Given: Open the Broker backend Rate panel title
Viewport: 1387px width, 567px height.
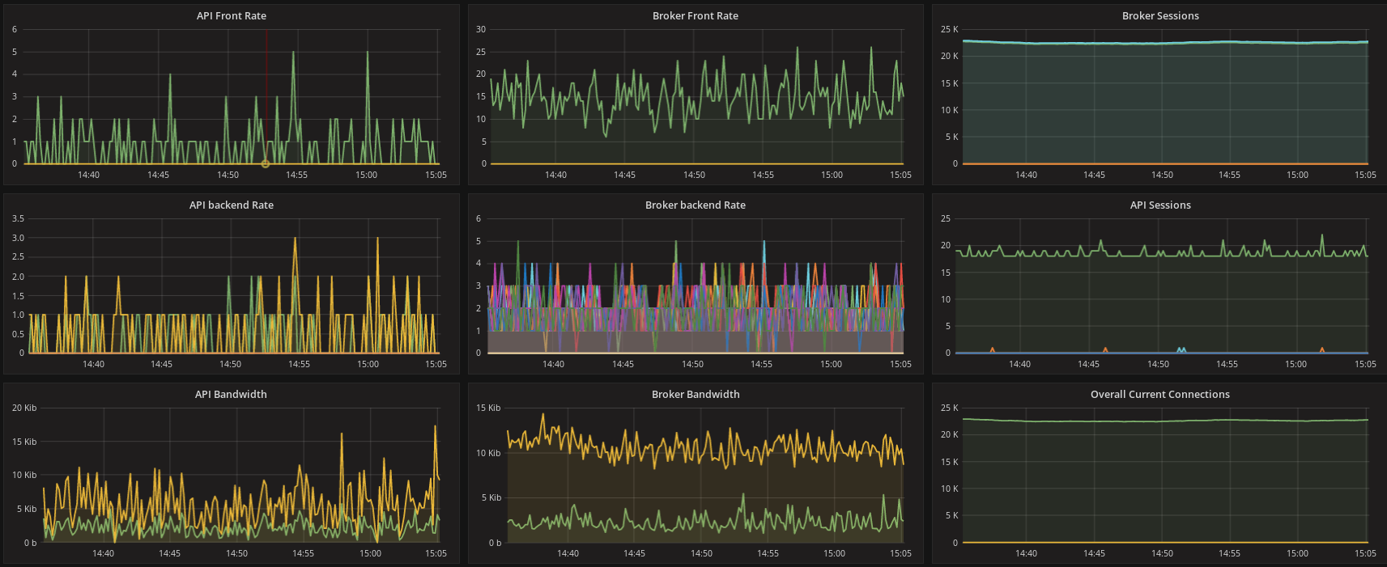Looking at the screenshot, I should (696, 205).
